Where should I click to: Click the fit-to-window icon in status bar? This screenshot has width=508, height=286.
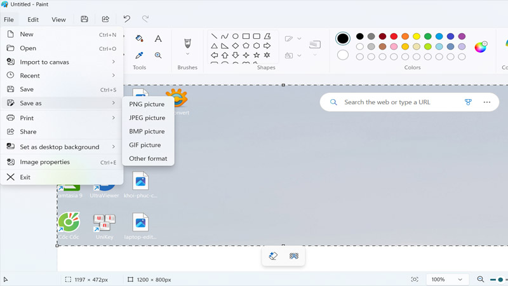click(x=415, y=279)
